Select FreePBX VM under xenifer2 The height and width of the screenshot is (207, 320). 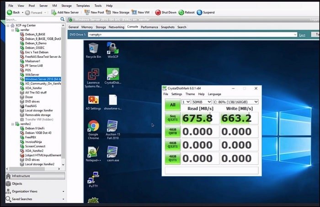31,137
